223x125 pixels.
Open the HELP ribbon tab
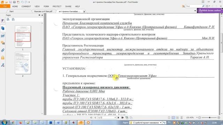[x=77, y=7]
